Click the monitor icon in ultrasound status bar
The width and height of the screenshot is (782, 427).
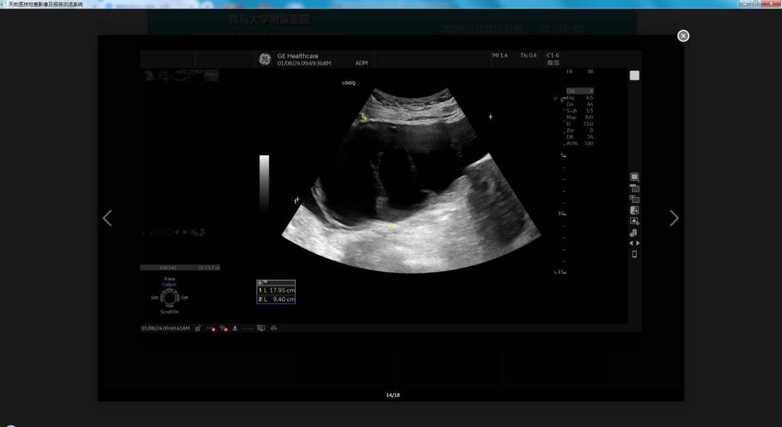pyautogui.click(x=261, y=328)
